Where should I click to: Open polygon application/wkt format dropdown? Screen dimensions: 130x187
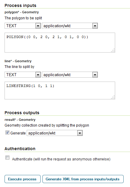click(x=70, y=26)
